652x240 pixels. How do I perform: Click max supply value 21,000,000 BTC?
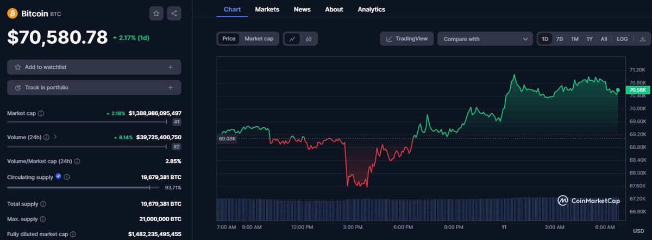[160, 219]
